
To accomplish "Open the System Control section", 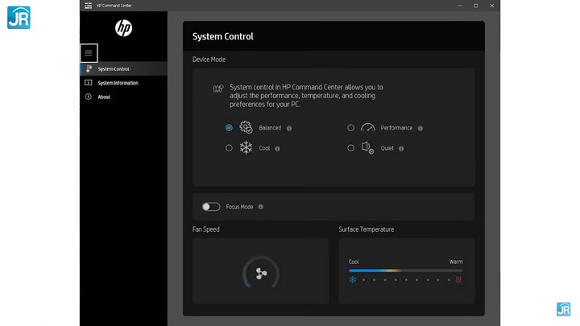I will (x=113, y=69).
